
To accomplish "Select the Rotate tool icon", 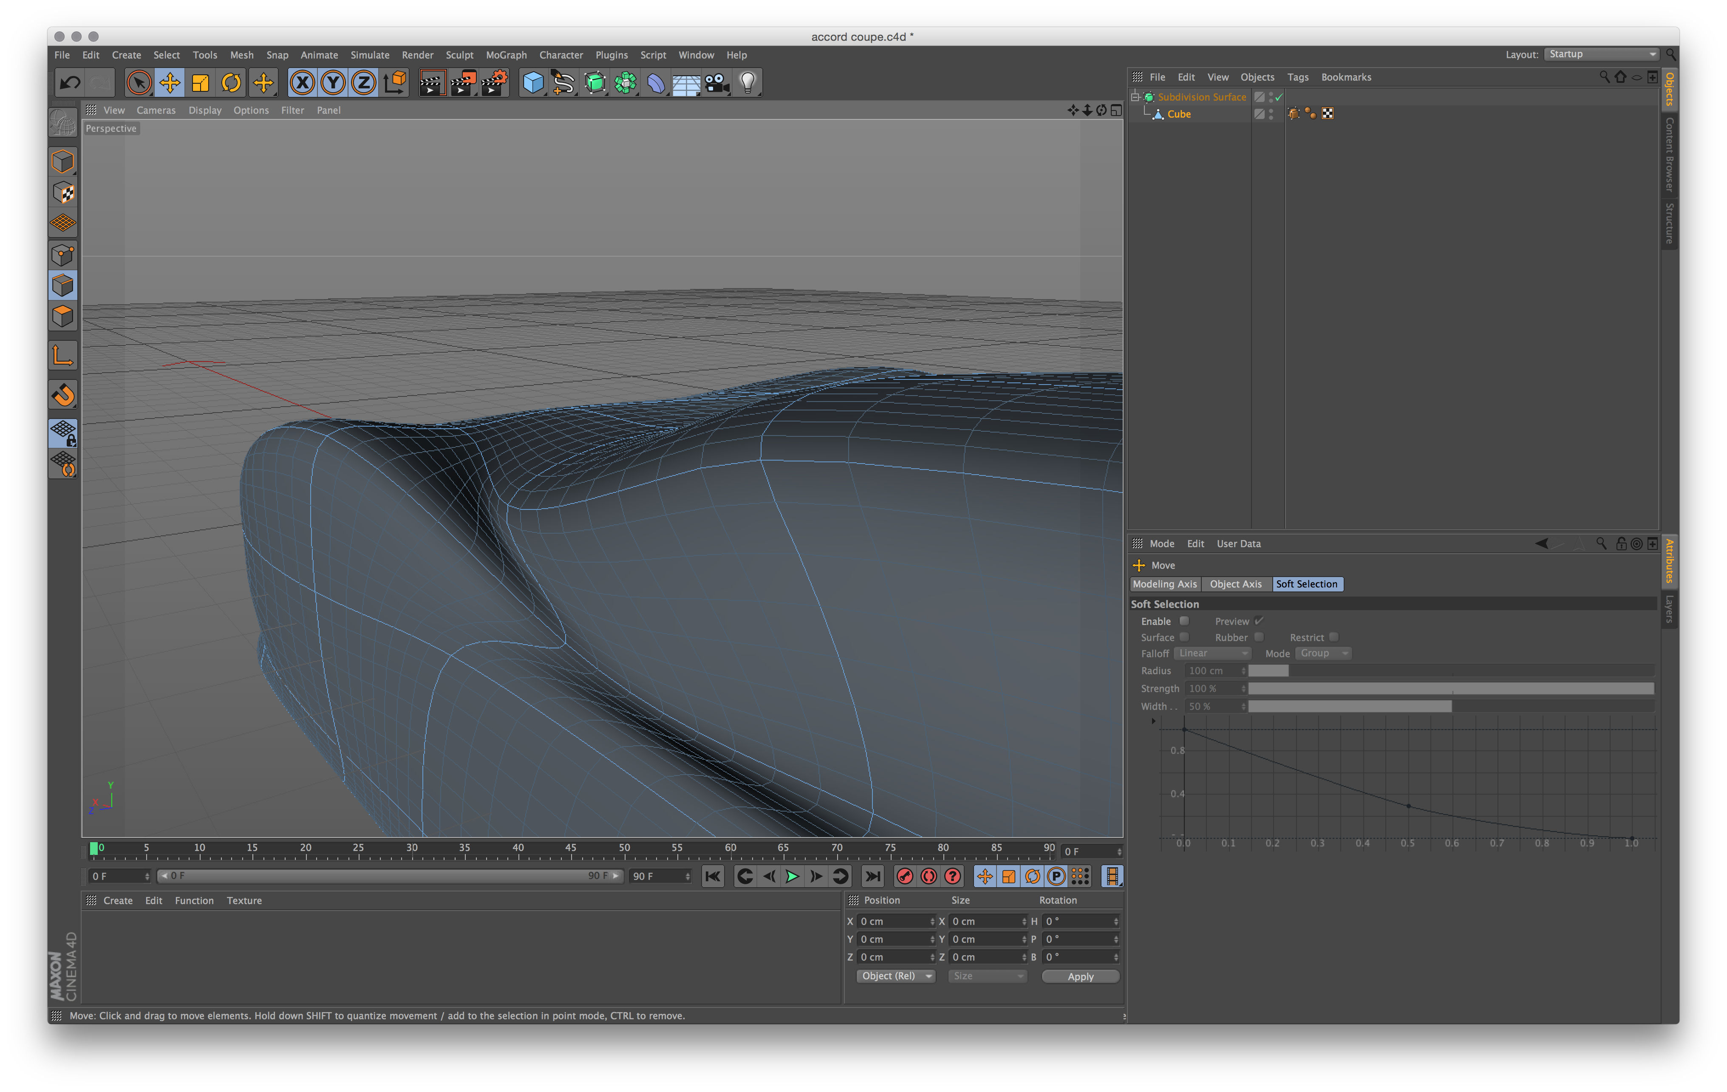I will click(x=232, y=82).
